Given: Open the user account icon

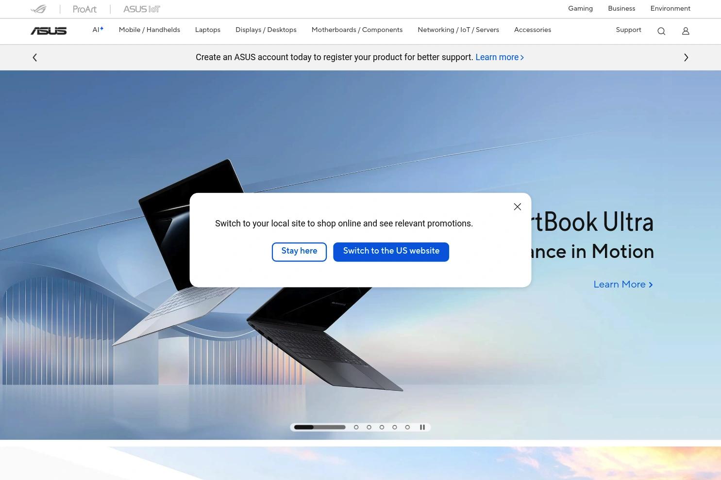Looking at the screenshot, I should pyautogui.click(x=686, y=31).
